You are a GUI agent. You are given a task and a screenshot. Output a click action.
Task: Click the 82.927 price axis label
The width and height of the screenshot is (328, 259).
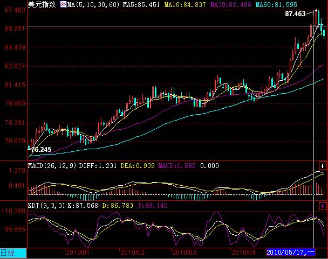(15, 66)
